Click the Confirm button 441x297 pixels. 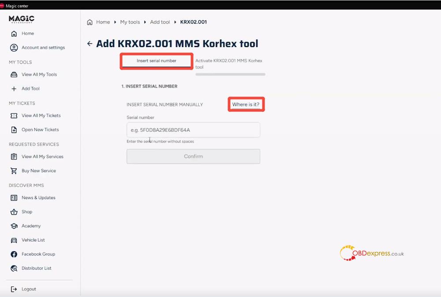(x=193, y=156)
